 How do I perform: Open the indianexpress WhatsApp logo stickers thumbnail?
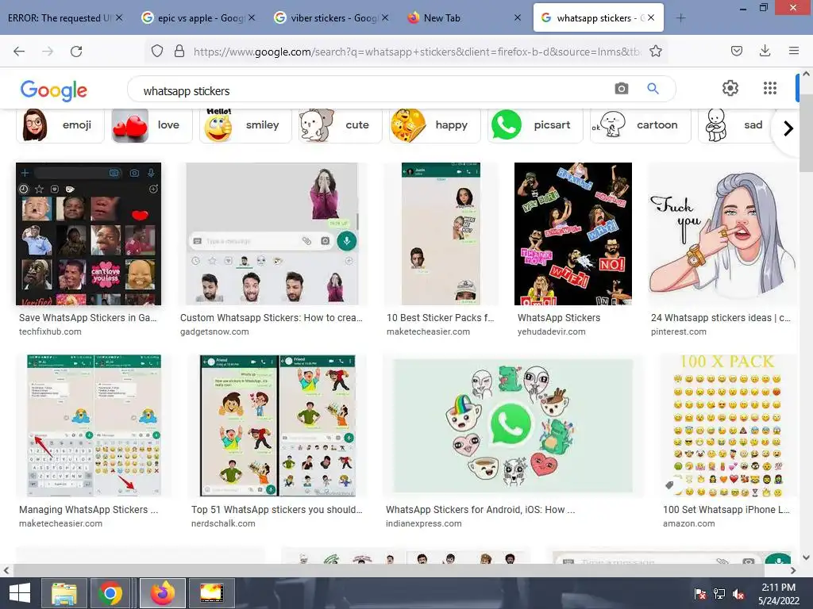click(x=514, y=426)
